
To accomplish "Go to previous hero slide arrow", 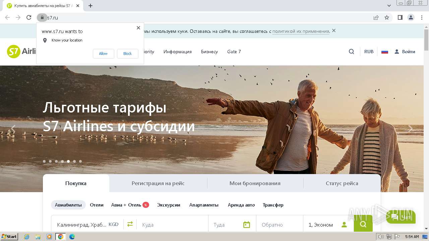I will tap(13, 129).
